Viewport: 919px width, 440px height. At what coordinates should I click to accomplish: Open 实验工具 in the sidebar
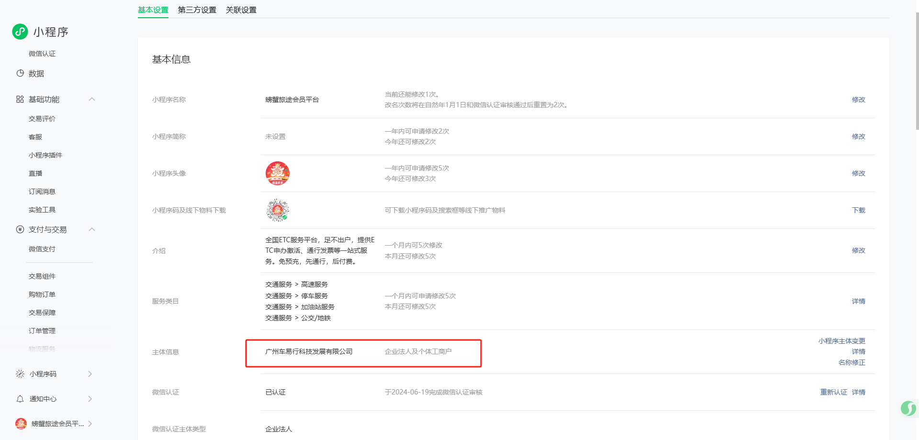tap(42, 210)
